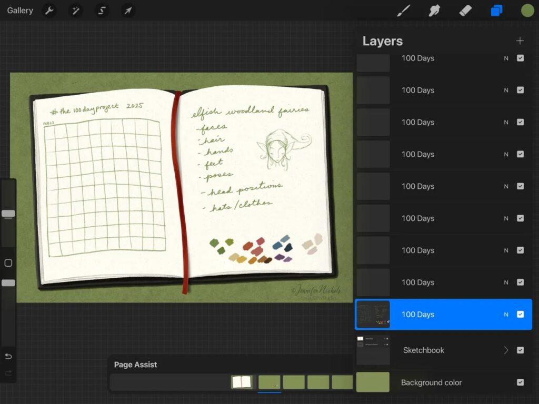Select the Eraser tool
Viewport: 539px width, 404px height.
[465, 11]
